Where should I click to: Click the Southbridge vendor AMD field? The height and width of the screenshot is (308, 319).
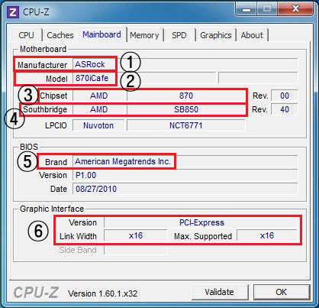(x=99, y=109)
